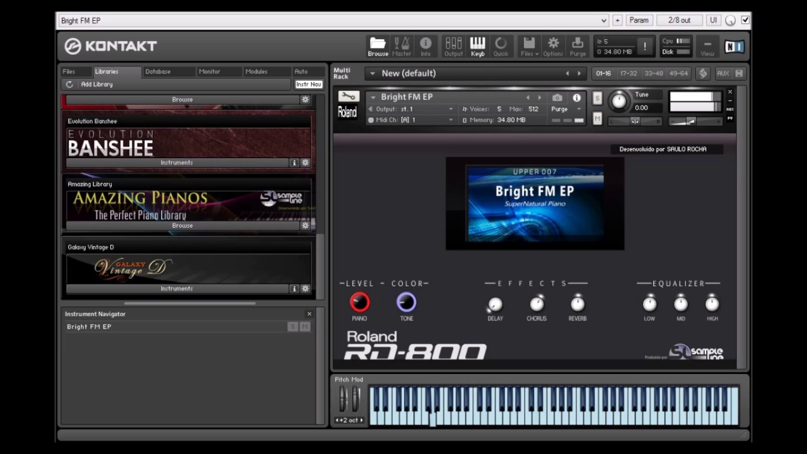Select next multi with the right arrow
This screenshot has width=807, height=454.
tap(579, 74)
